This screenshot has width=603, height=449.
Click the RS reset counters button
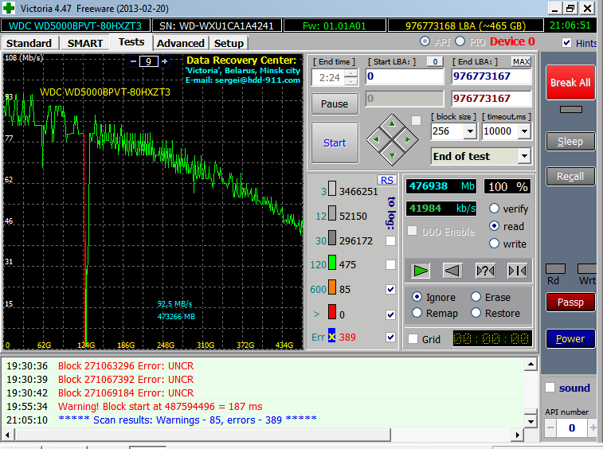387,180
